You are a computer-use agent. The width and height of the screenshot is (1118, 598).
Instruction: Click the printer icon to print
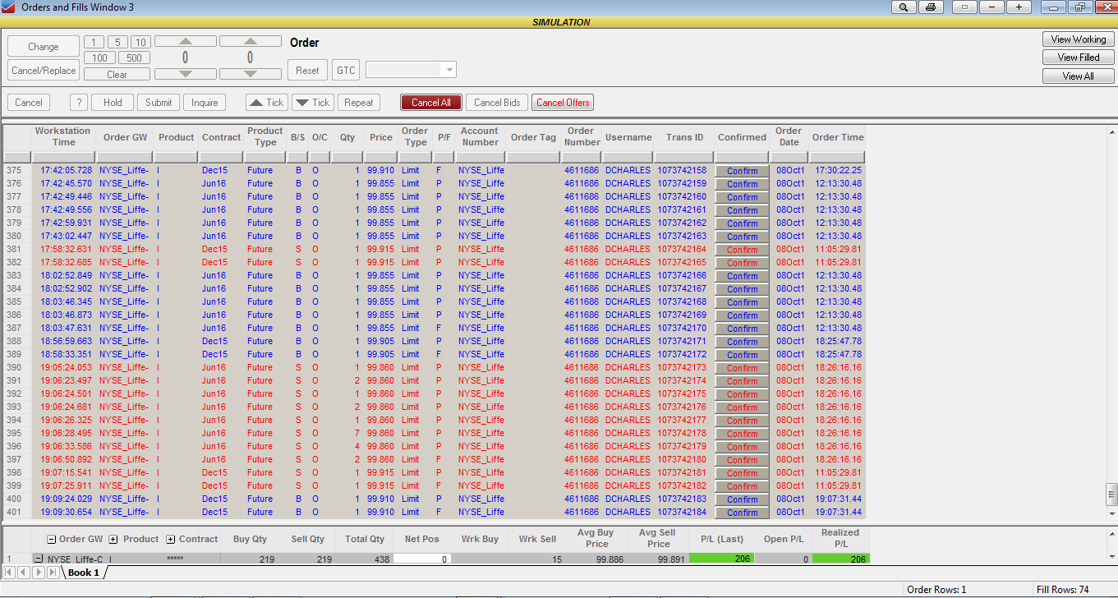930,7
